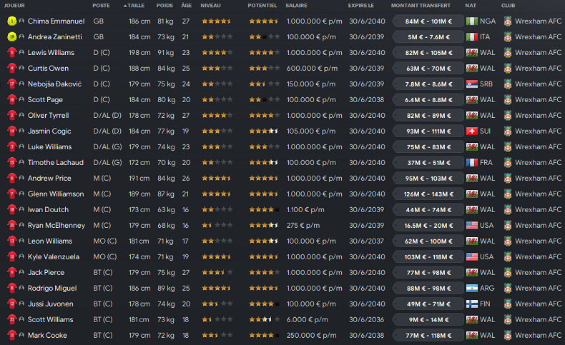Open the profile icon next to Curtis Owen

point(21,68)
